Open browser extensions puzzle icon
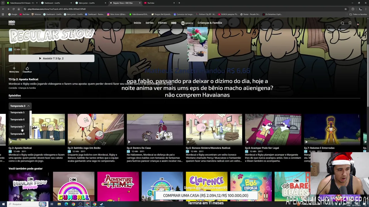The height and width of the screenshot is (207, 369). click(x=353, y=9)
